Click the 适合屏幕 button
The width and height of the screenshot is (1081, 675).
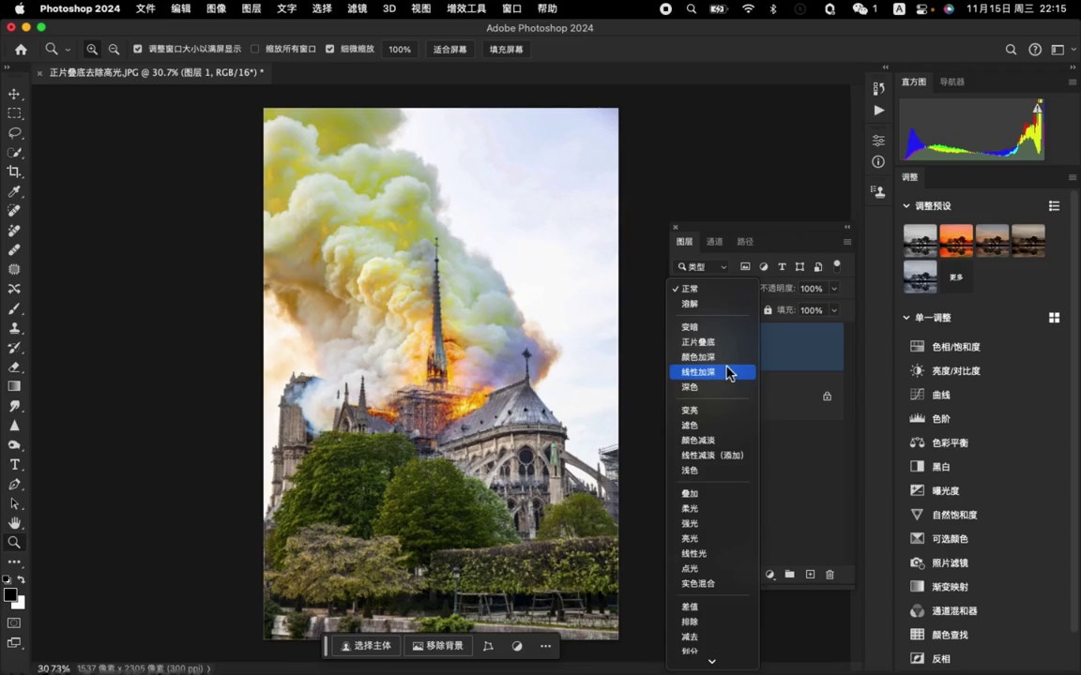[x=449, y=50]
